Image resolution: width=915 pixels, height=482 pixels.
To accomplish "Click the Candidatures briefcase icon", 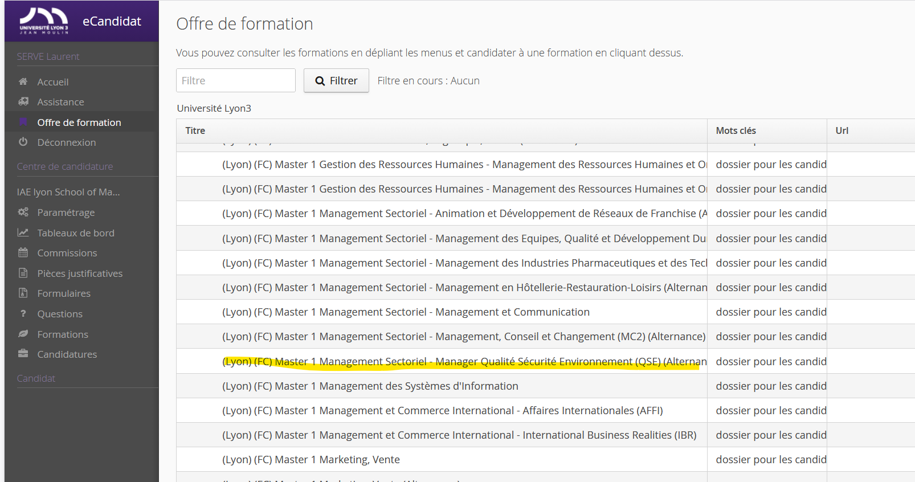I will pyautogui.click(x=23, y=354).
